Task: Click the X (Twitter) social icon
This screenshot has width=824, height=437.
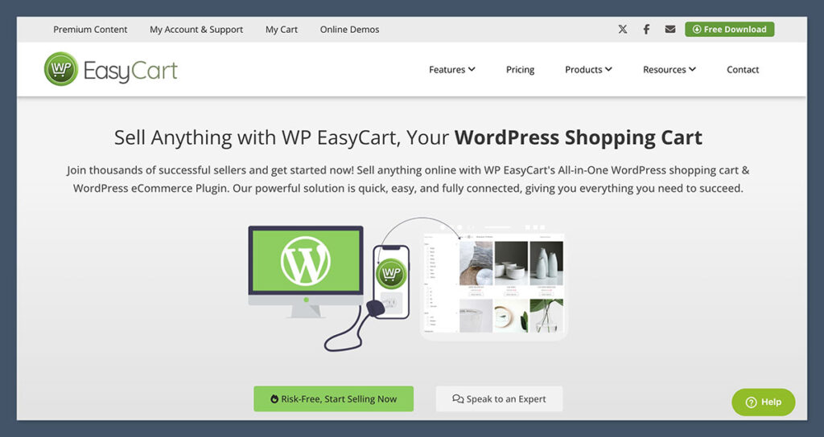Action: (x=623, y=30)
